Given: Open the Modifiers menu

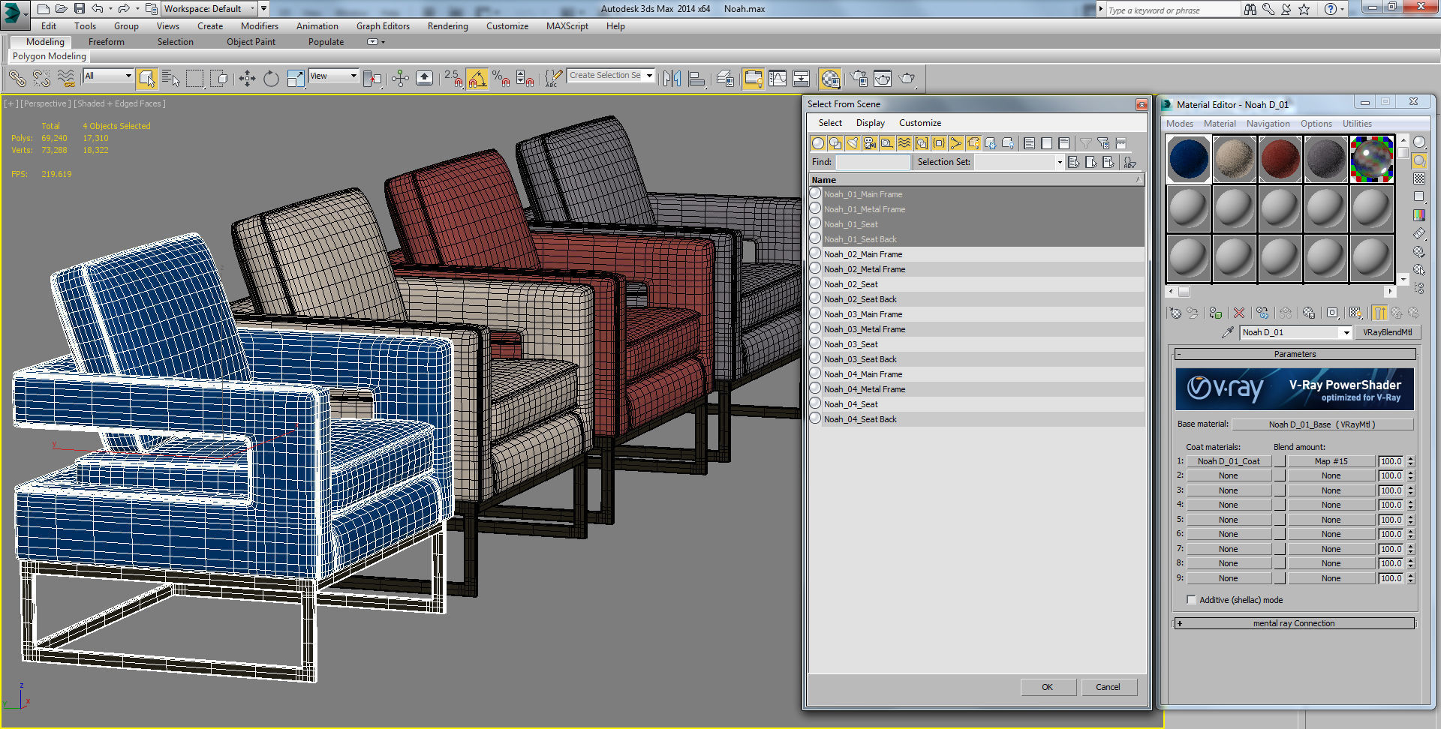Looking at the screenshot, I should pos(260,26).
